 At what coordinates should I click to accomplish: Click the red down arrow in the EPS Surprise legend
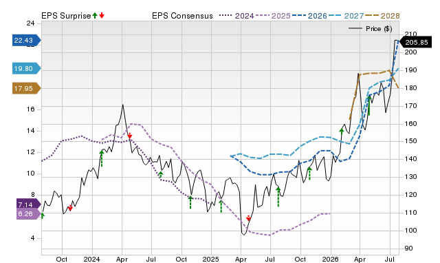click(x=102, y=16)
